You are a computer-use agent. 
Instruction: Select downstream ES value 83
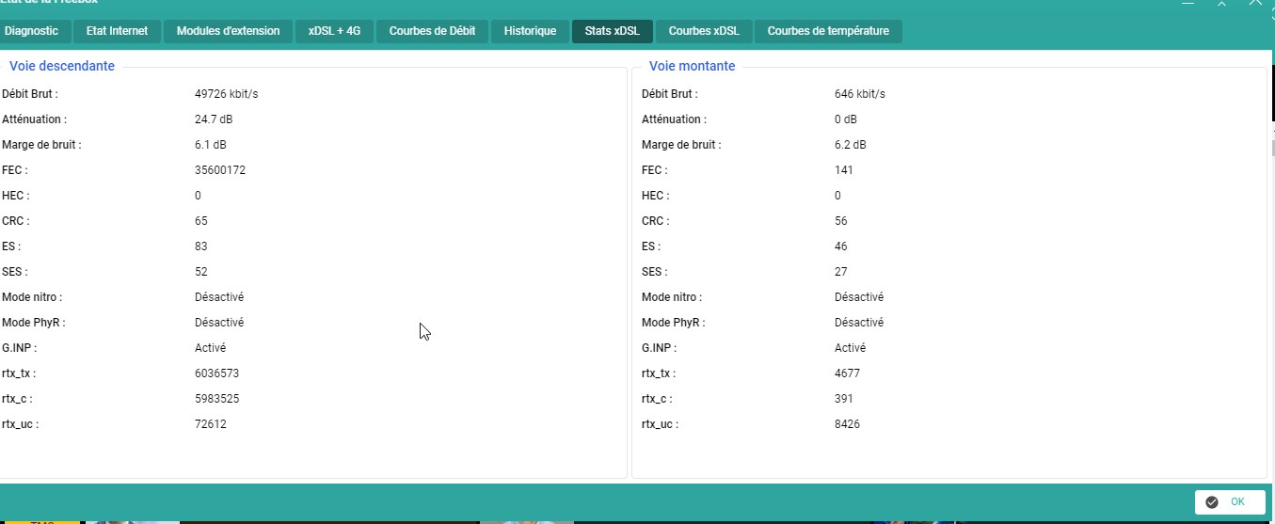point(200,246)
